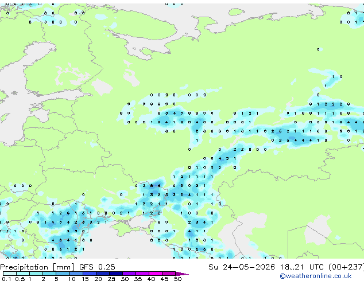This screenshot has width=364, height=281.
Task: Select the 30–35 mm purple legend box
Action: click(129, 274)
